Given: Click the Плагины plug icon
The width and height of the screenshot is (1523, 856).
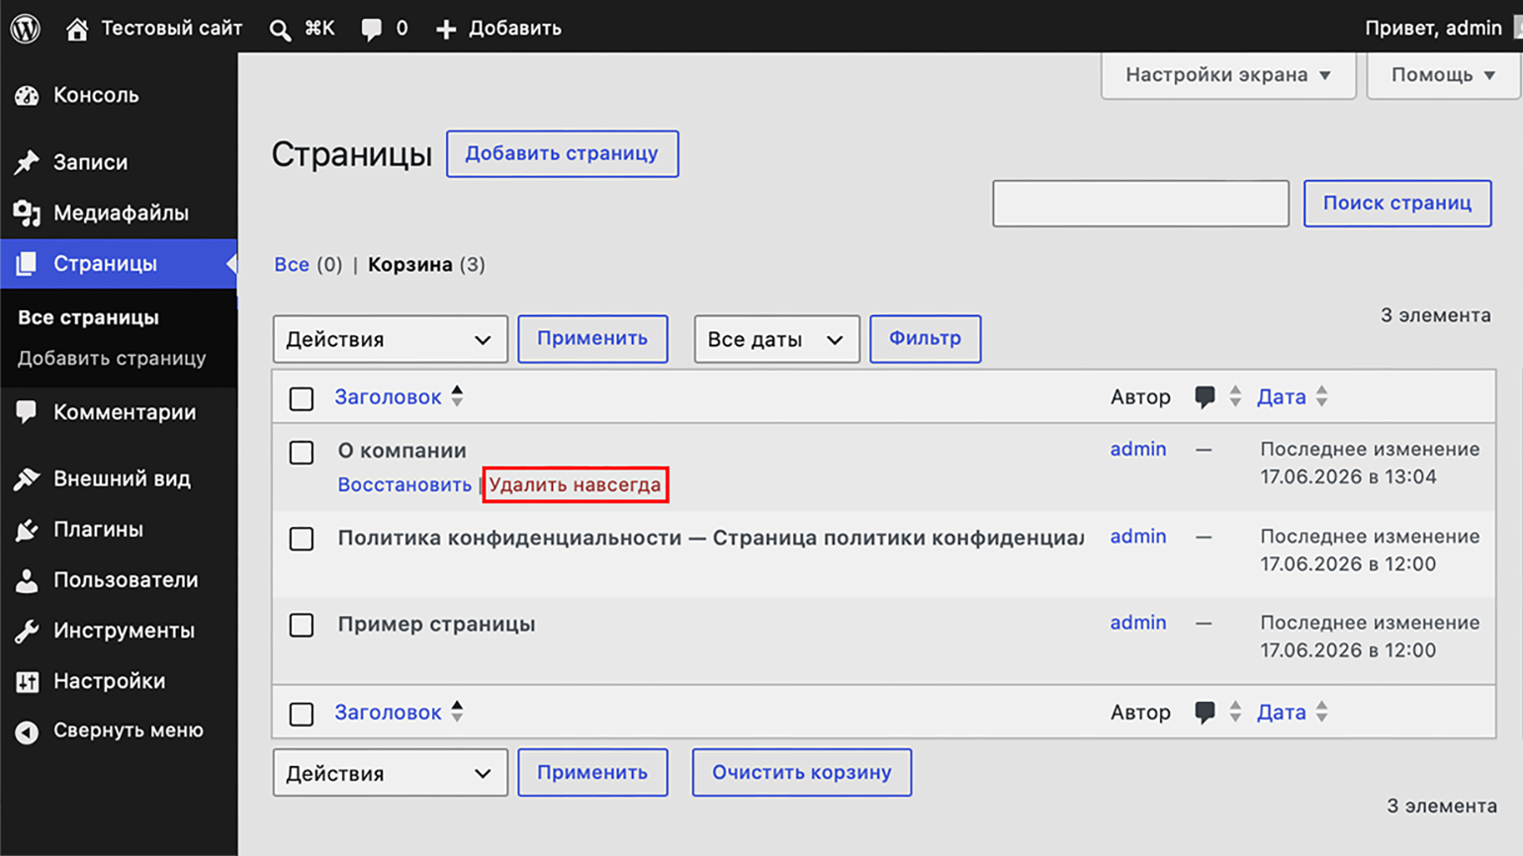Looking at the screenshot, I should point(27,530).
